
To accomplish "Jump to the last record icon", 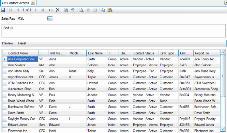I will (43, 10).
